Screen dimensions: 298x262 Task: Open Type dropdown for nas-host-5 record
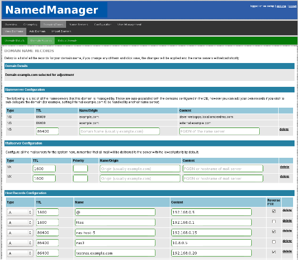pyautogui.click(x=20, y=233)
